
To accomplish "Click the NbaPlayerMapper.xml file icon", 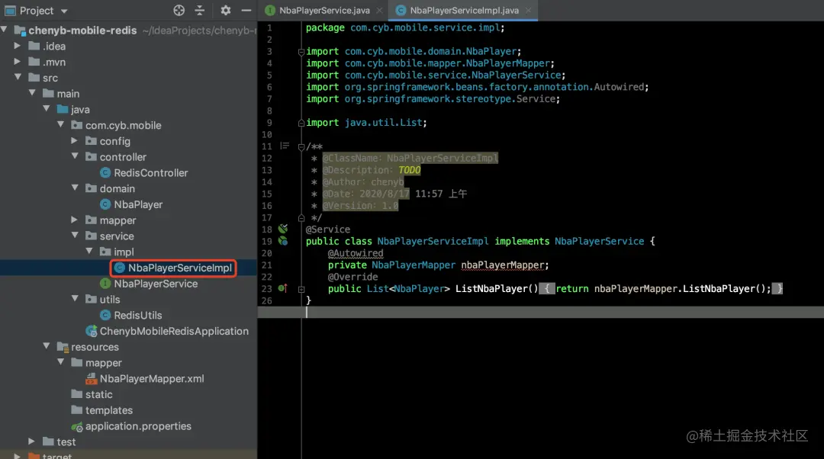I will click(91, 378).
